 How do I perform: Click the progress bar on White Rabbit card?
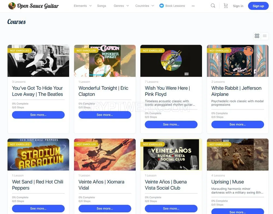tap(238, 109)
